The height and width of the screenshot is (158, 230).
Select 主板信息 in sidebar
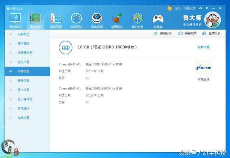pos(27,62)
